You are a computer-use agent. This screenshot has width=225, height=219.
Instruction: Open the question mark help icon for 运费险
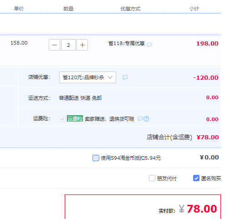pyautogui.click(x=146, y=119)
